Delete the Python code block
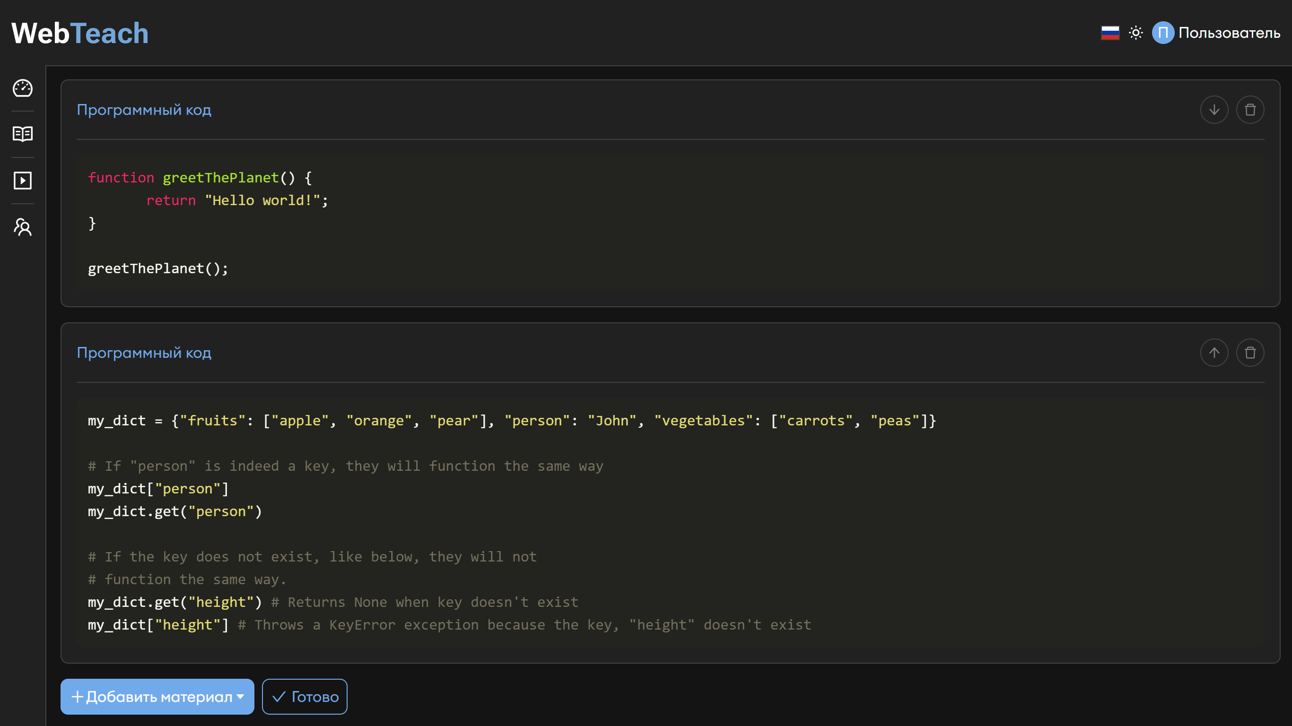The image size is (1292, 726). pos(1250,353)
